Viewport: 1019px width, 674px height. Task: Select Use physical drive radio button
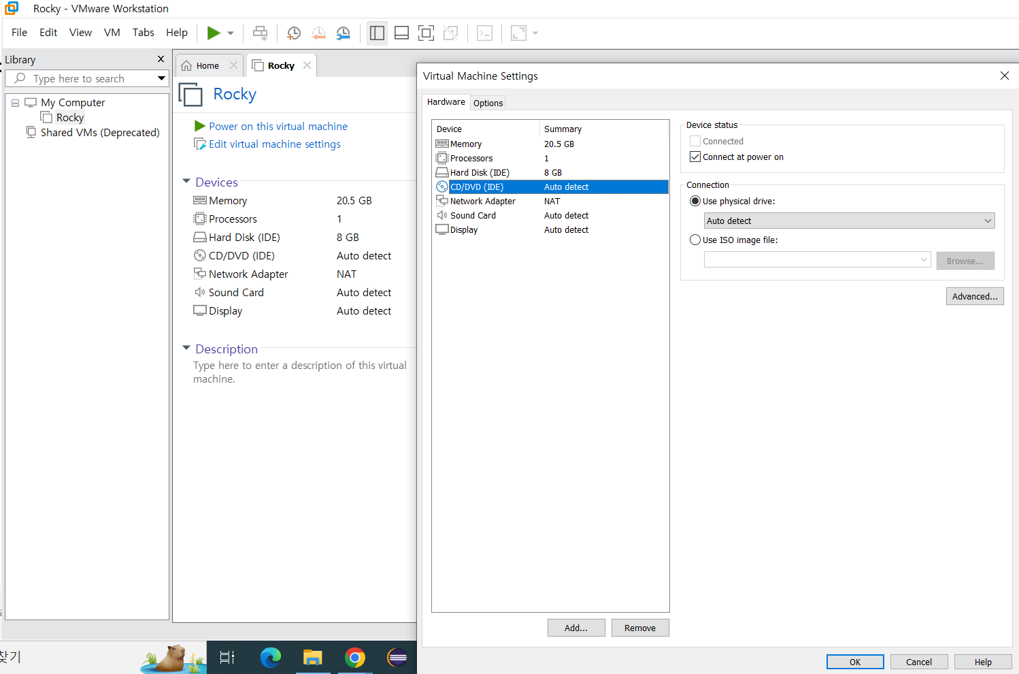(x=695, y=201)
